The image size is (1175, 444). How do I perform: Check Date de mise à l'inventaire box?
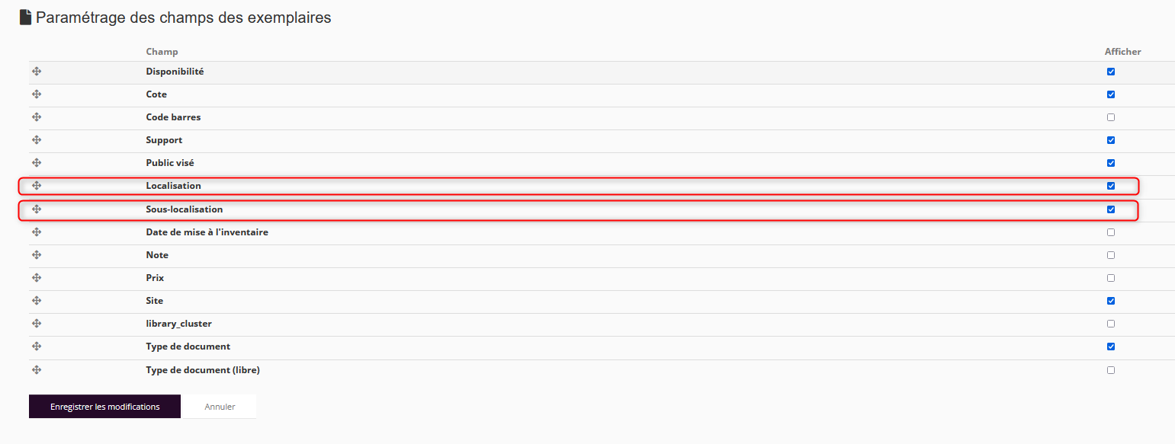(1110, 232)
